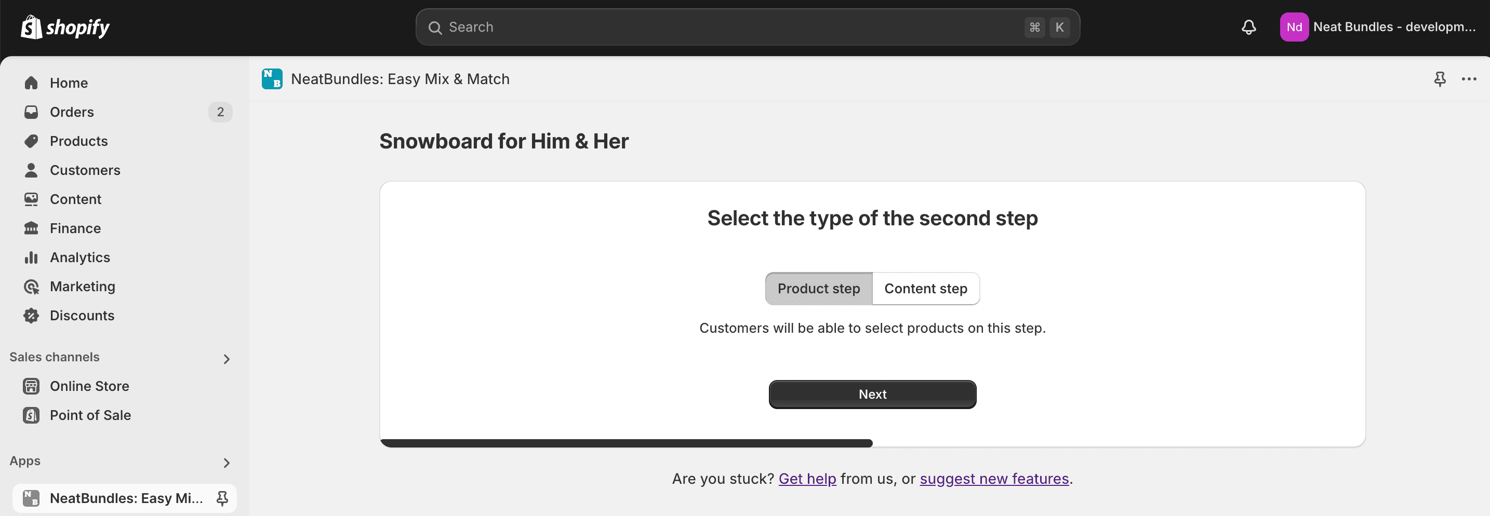Open the three-dot more actions menu
The image size is (1490, 516).
(1469, 78)
